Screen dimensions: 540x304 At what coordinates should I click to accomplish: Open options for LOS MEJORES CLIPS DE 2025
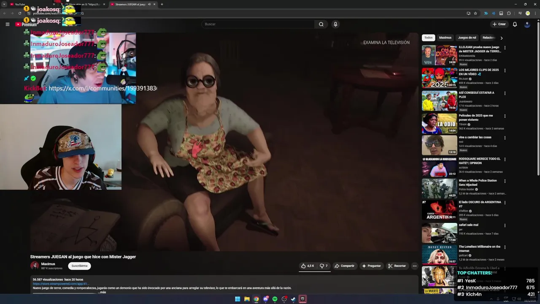click(x=505, y=71)
